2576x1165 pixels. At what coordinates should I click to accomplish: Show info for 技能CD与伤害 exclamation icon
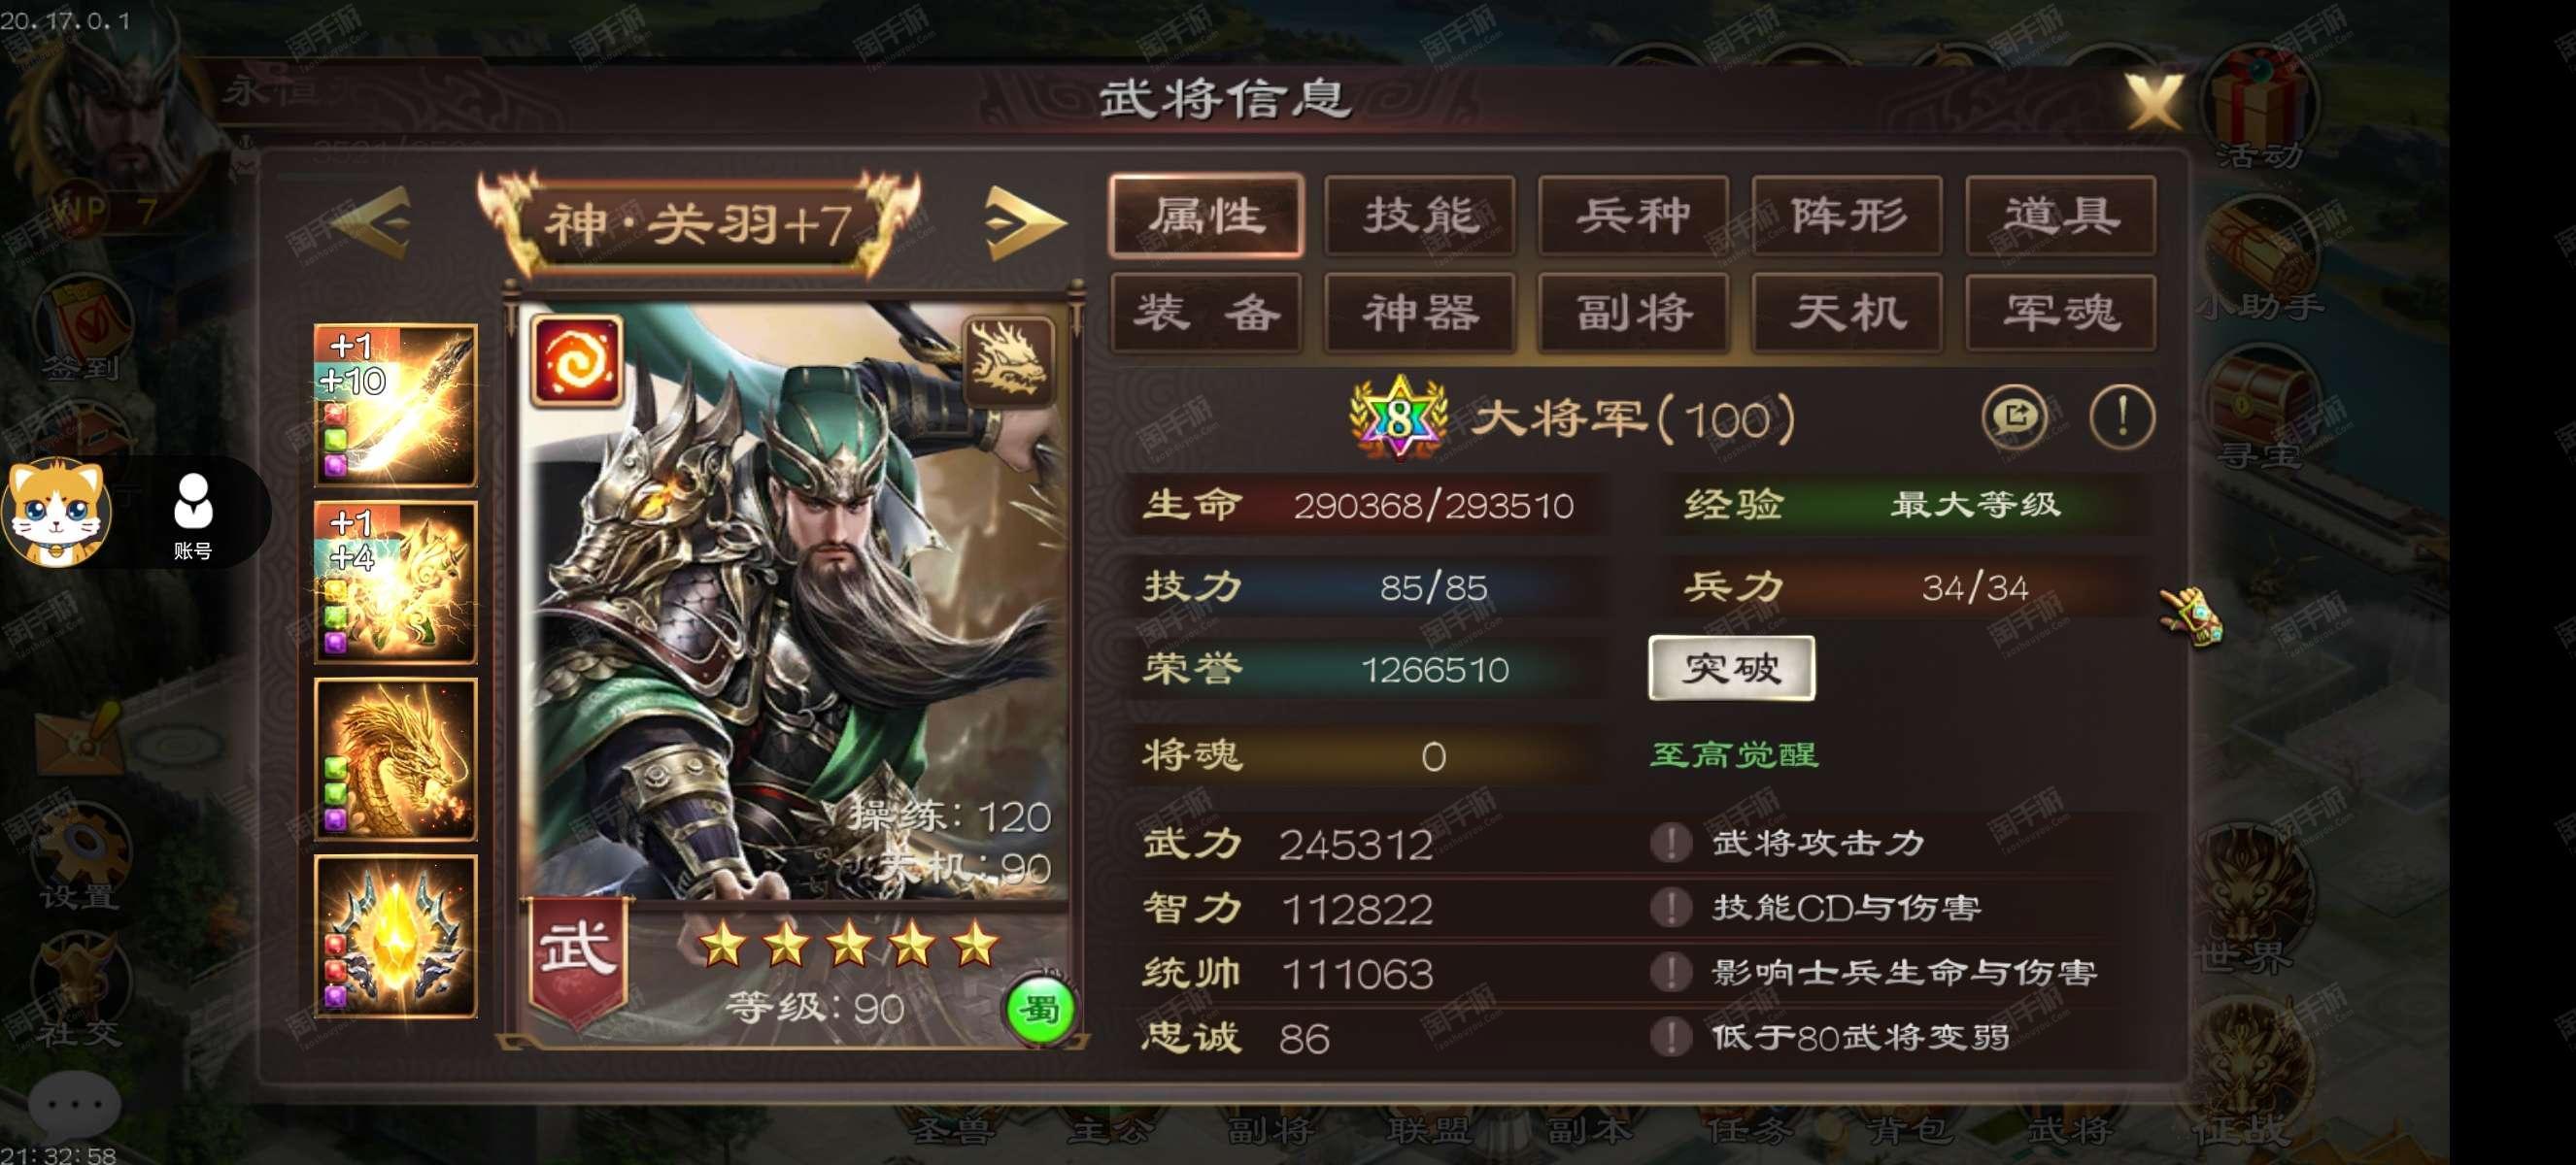click(x=1670, y=907)
